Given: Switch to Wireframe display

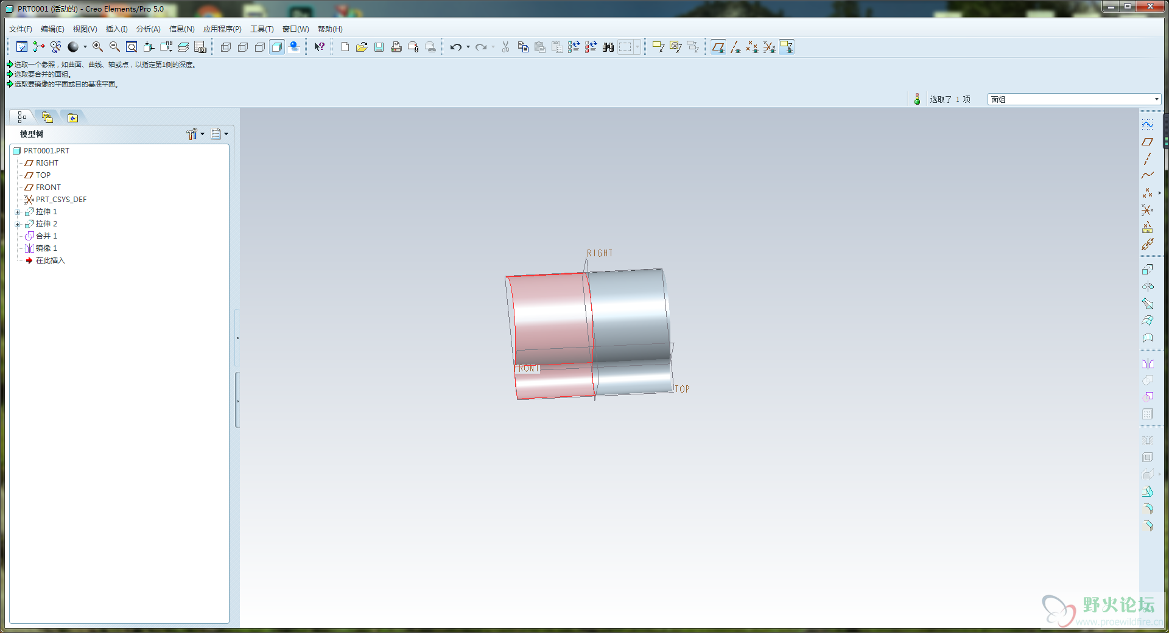Looking at the screenshot, I should (226, 47).
